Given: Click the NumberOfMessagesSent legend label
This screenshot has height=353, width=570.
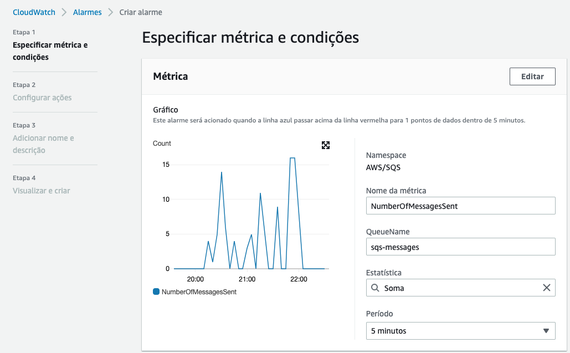Looking at the screenshot, I should 199,292.
